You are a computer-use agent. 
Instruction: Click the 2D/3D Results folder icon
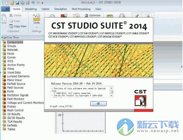(x=4, y=118)
